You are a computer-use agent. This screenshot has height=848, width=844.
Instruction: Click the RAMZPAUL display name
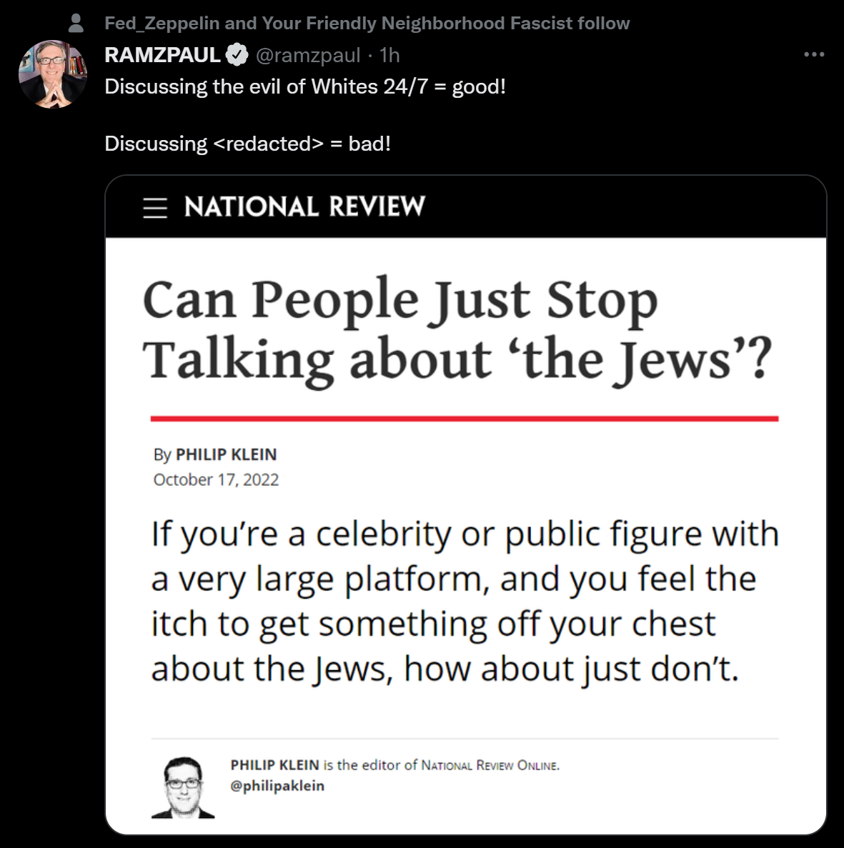click(x=162, y=55)
